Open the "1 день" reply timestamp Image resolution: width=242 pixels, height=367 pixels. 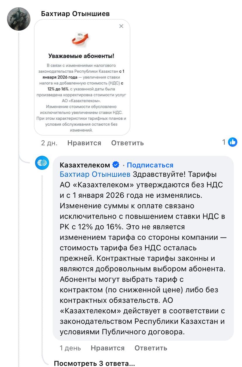coord(70,348)
